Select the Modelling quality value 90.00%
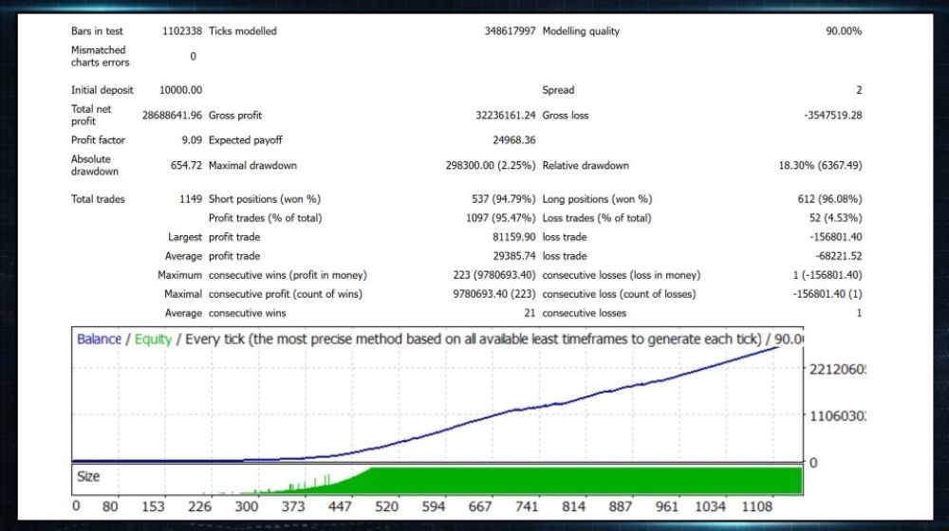Image resolution: width=949 pixels, height=531 pixels. pyautogui.click(x=844, y=31)
